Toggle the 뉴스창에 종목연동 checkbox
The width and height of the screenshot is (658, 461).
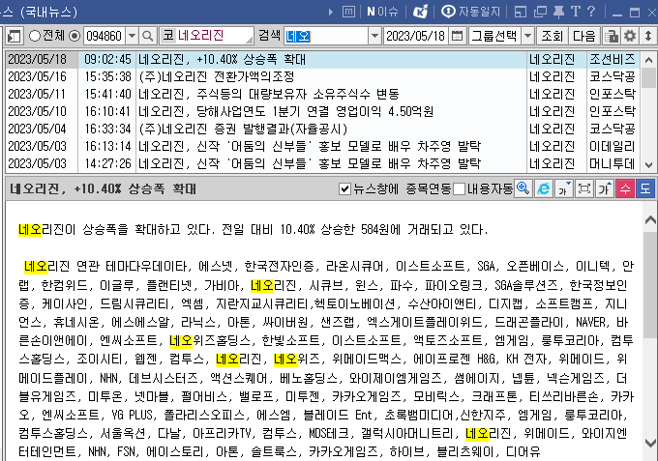click(x=344, y=189)
